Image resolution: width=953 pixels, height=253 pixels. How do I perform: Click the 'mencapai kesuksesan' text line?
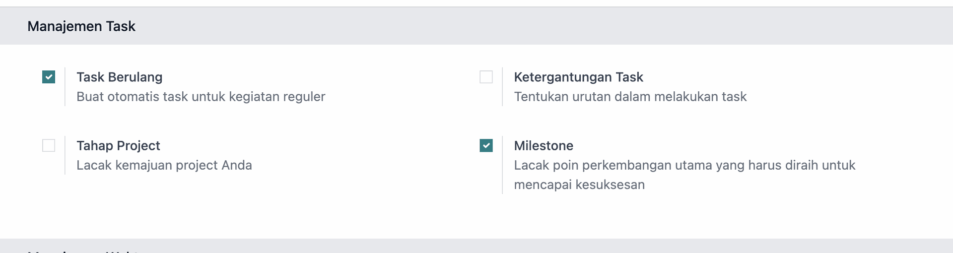point(579,185)
